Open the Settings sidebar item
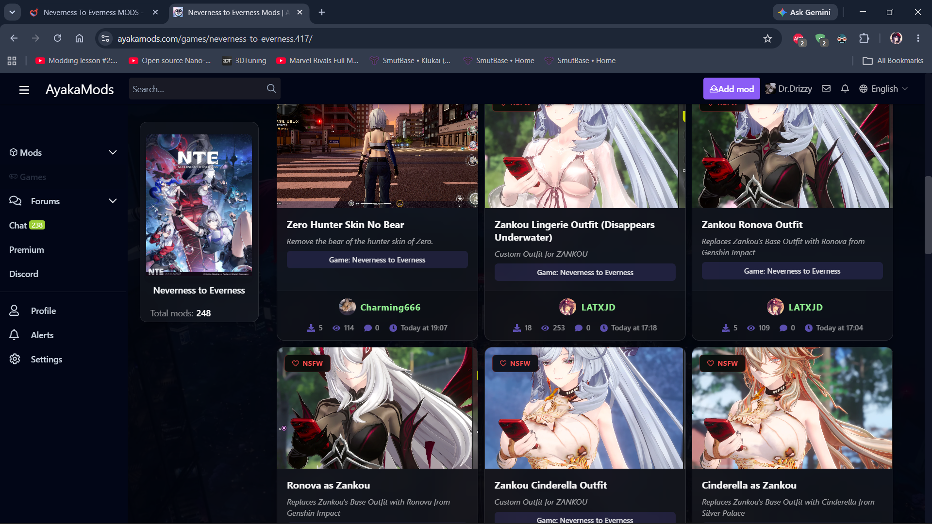Image resolution: width=932 pixels, height=524 pixels. click(46, 359)
